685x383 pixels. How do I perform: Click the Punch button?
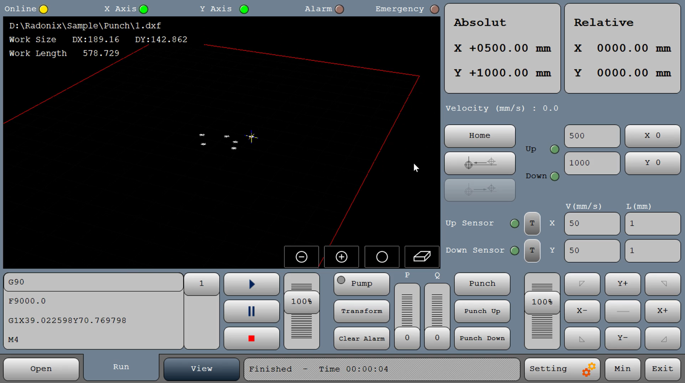tap(482, 284)
